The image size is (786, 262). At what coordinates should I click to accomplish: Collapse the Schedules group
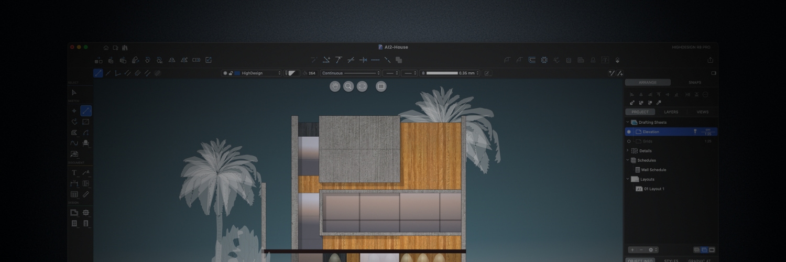tap(628, 160)
